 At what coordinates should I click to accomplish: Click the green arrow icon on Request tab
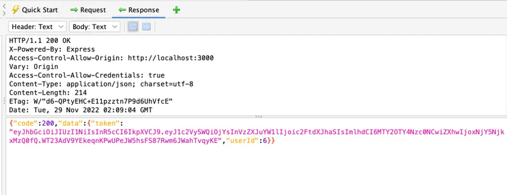point(74,10)
